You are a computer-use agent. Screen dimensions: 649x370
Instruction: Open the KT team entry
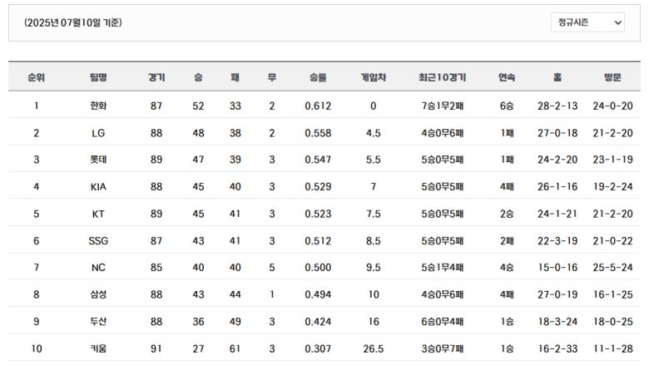pyautogui.click(x=98, y=214)
